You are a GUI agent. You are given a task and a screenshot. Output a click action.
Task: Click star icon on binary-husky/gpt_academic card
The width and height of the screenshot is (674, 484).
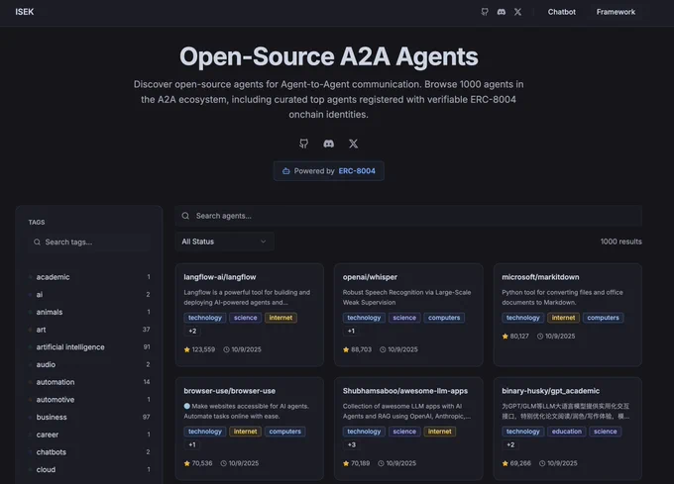pyautogui.click(x=505, y=463)
